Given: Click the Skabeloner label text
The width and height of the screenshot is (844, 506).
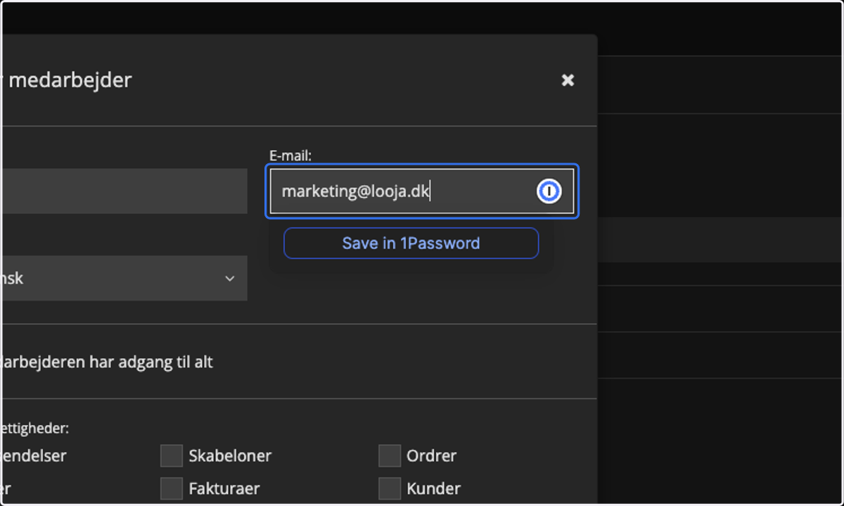Looking at the screenshot, I should 230,455.
